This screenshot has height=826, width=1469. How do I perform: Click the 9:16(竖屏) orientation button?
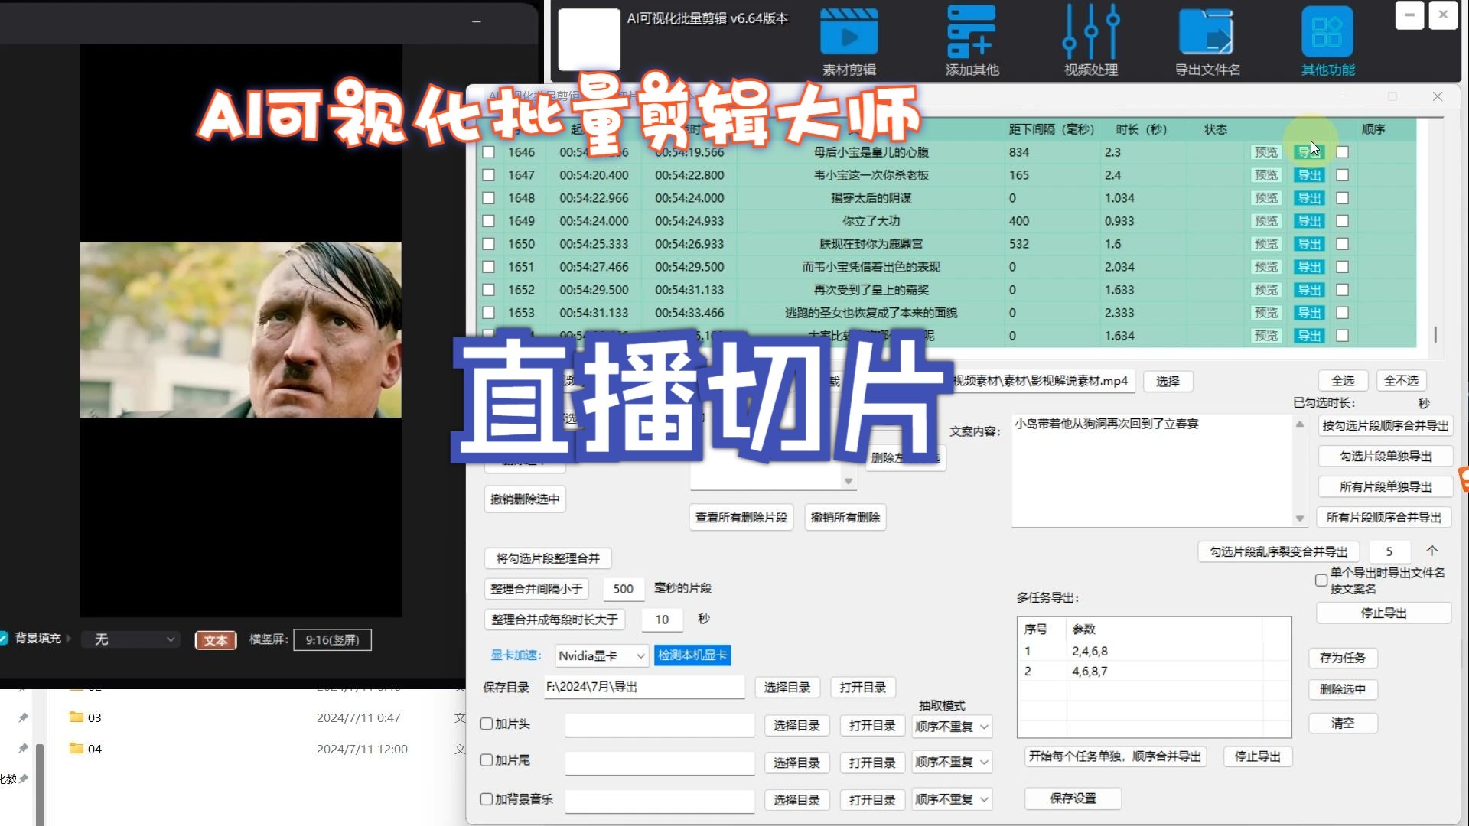pyautogui.click(x=332, y=640)
